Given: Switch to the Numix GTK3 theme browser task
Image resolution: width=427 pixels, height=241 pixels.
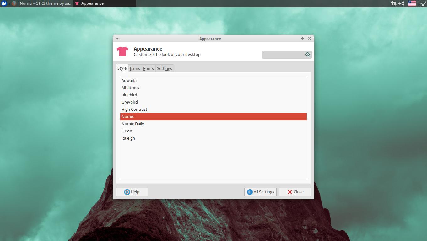Looking at the screenshot, I should pos(42,3).
